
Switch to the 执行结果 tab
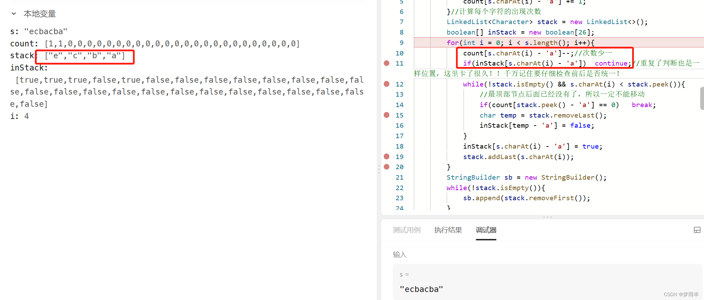[448, 230]
